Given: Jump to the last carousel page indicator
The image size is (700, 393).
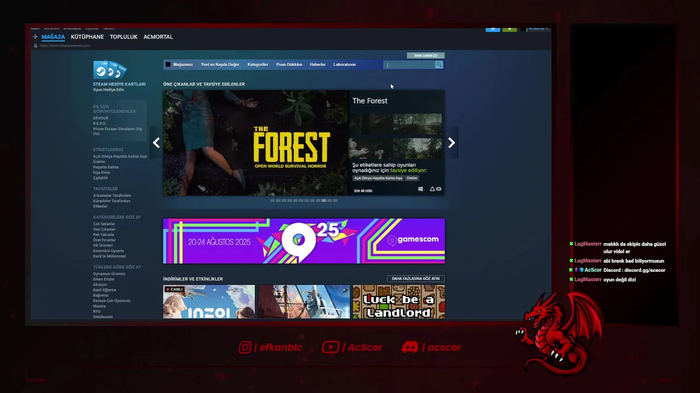Looking at the screenshot, I should click(335, 200).
